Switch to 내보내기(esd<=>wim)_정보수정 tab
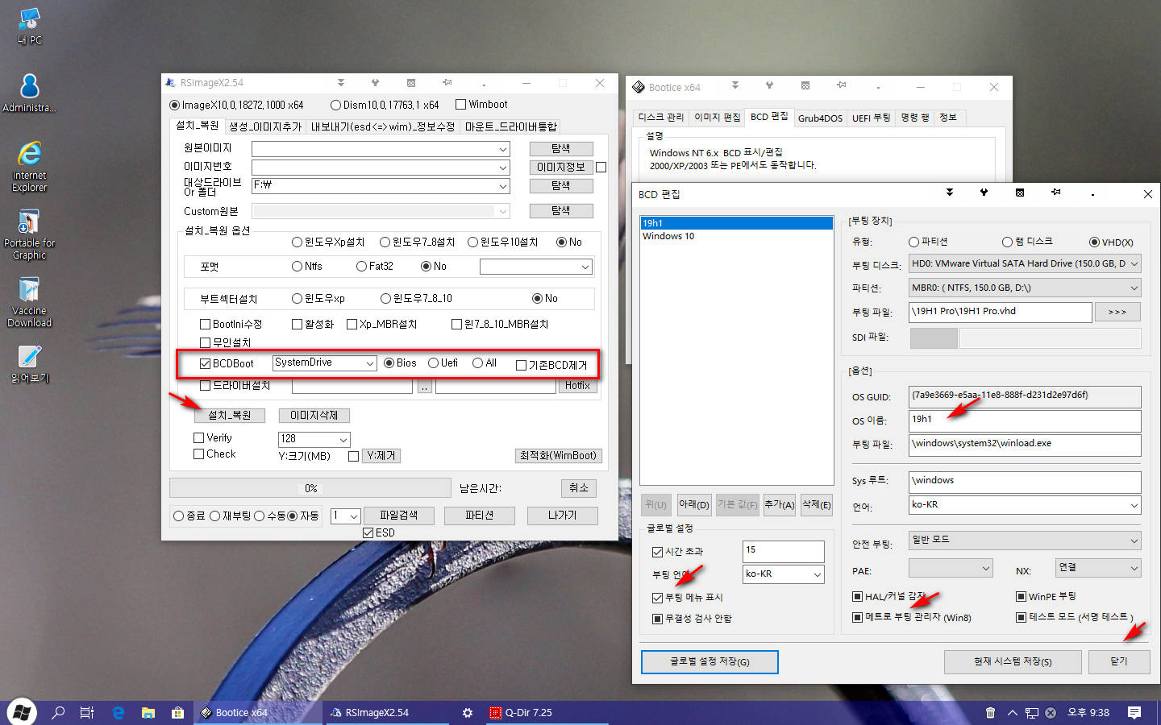Screen dimensions: 1161x725 (382, 126)
